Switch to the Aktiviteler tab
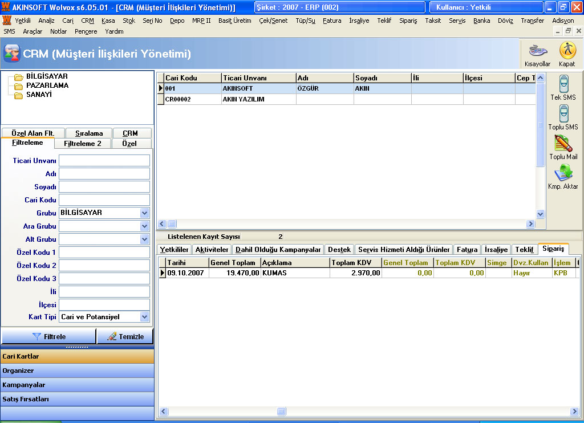Screen dimensions: 584x423 click(212, 250)
